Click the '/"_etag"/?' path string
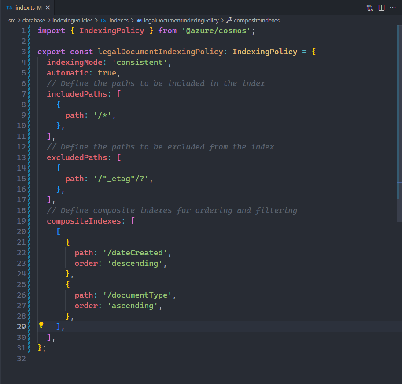 (x=121, y=179)
